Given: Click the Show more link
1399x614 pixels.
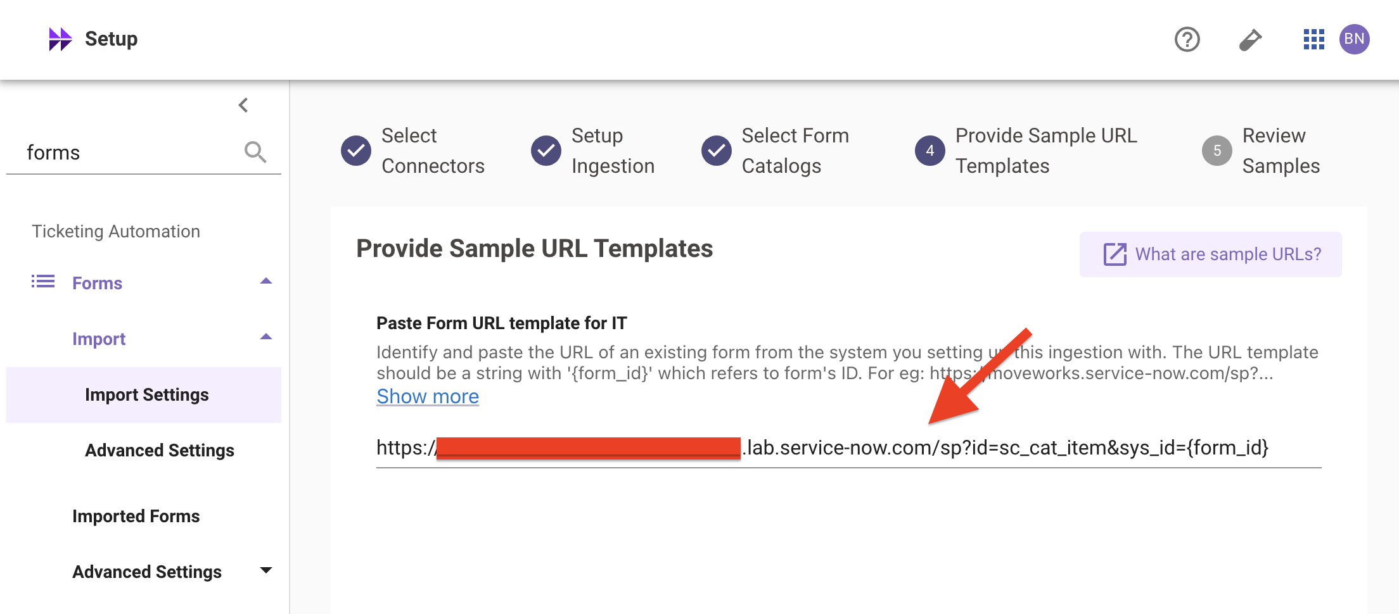Looking at the screenshot, I should (428, 396).
